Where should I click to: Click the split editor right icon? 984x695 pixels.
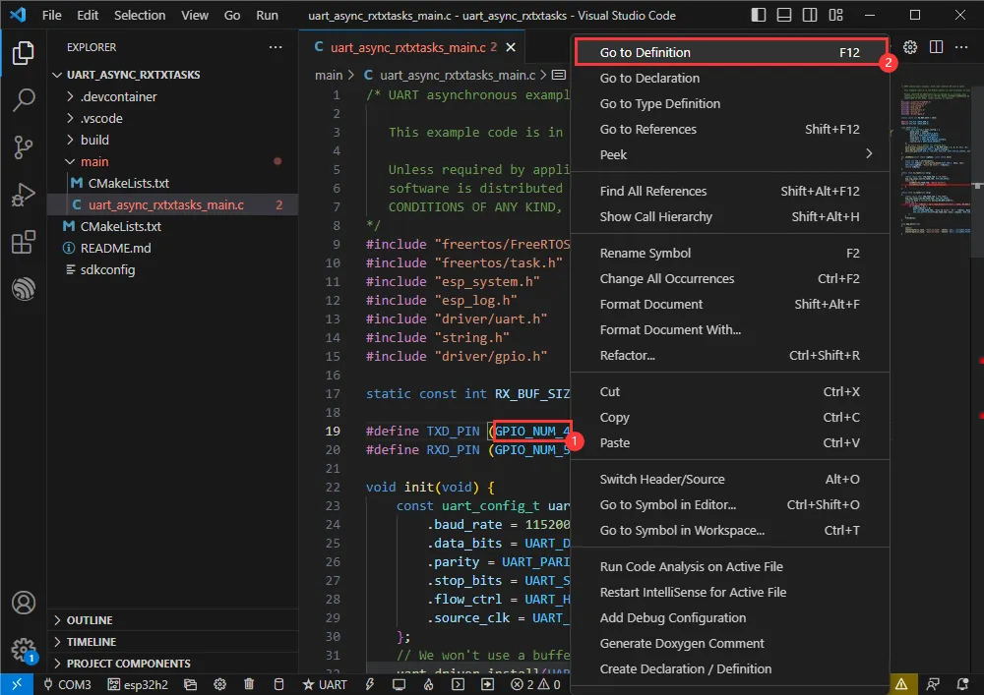tap(937, 47)
